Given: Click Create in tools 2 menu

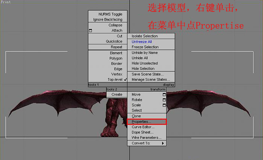Looking at the screenshot, I should point(117,95).
